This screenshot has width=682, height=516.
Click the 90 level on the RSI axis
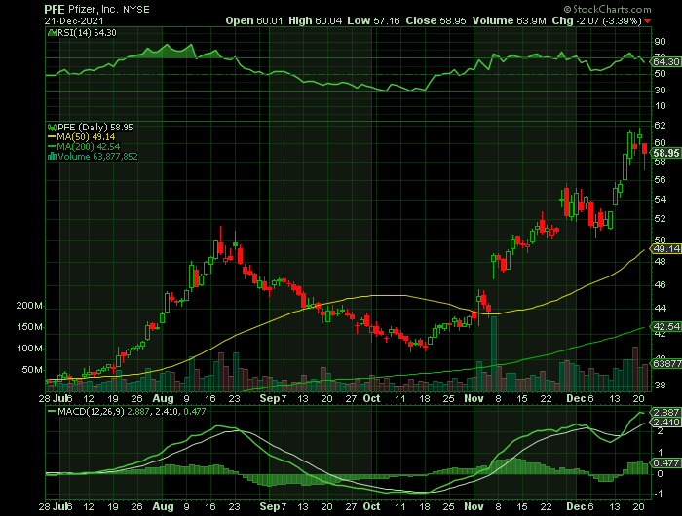pos(660,42)
